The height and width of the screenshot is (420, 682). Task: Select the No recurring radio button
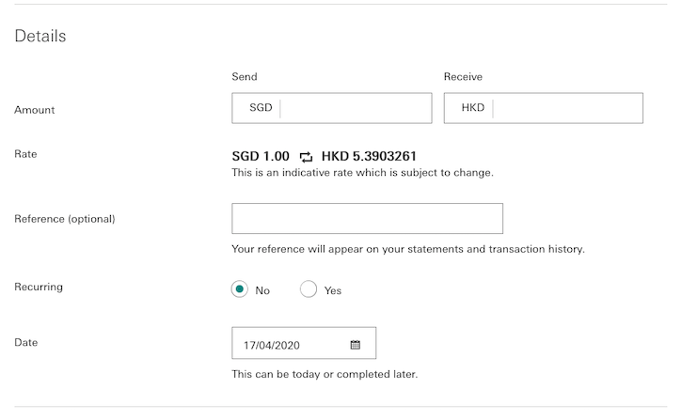point(239,289)
